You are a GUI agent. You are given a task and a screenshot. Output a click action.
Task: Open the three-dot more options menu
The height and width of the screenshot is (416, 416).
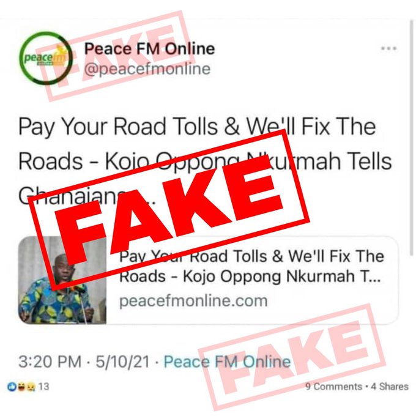click(388, 48)
